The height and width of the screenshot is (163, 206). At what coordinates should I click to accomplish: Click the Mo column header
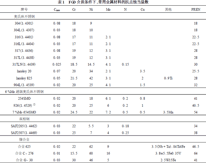108,10
